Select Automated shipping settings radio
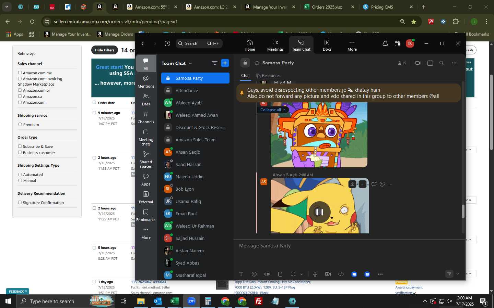Image resolution: width=494 pixels, height=308 pixels. tap(20, 175)
